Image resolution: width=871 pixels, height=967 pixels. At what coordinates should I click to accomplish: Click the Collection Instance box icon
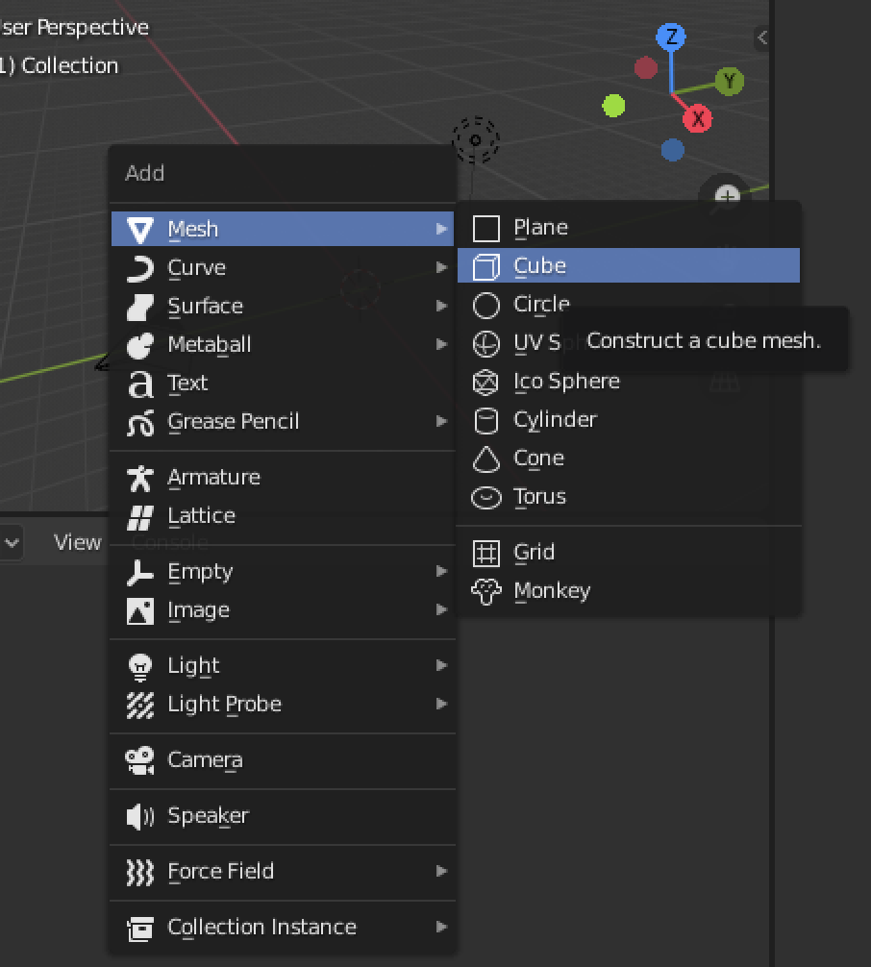click(x=140, y=929)
